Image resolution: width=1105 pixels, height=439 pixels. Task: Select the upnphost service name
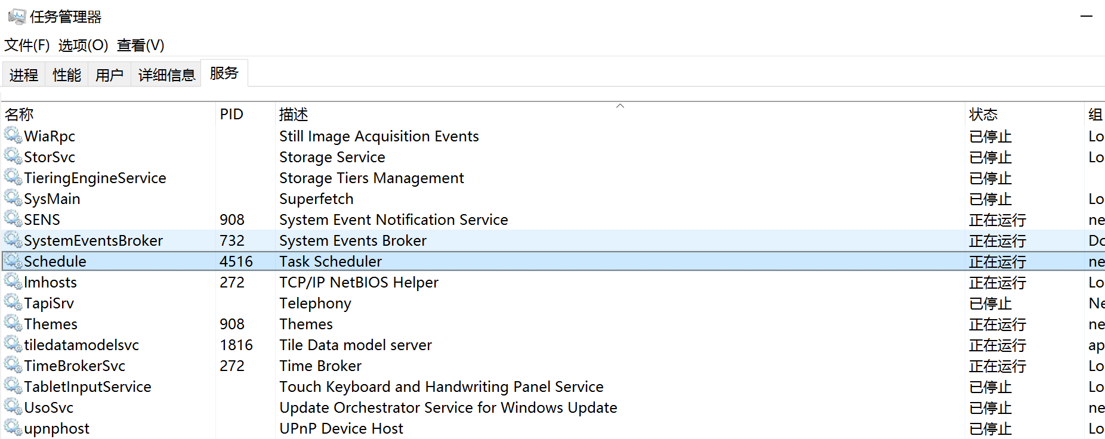coord(57,428)
